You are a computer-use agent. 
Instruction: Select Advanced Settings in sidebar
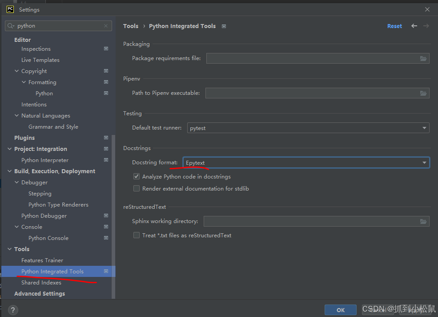click(x=40, y=294)
